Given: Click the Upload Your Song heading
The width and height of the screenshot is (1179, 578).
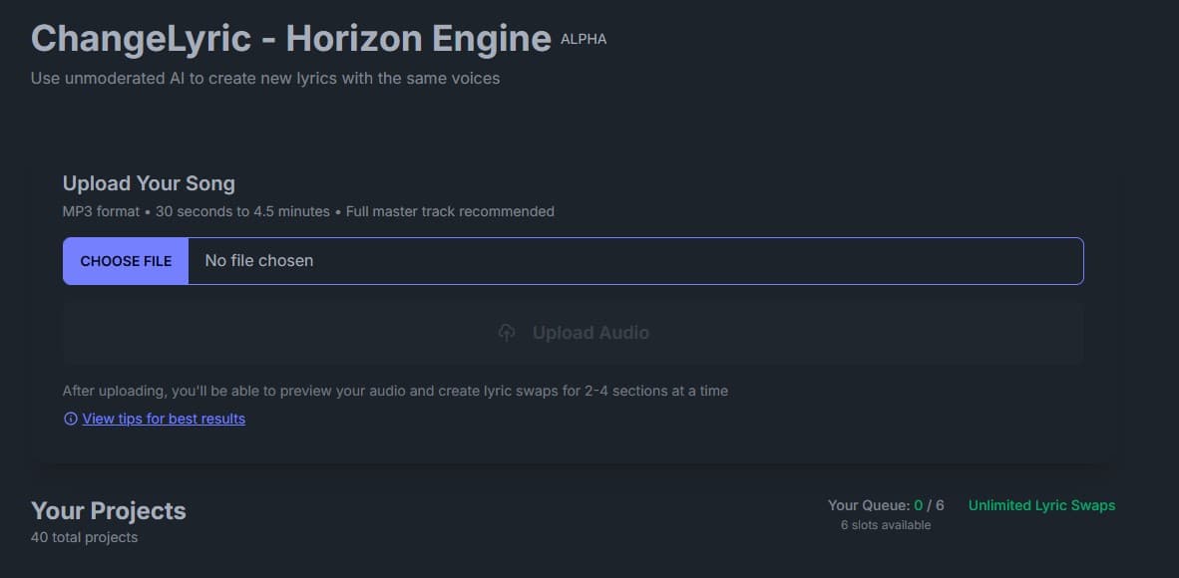Looking at the screenshot, I should [149, 183].
